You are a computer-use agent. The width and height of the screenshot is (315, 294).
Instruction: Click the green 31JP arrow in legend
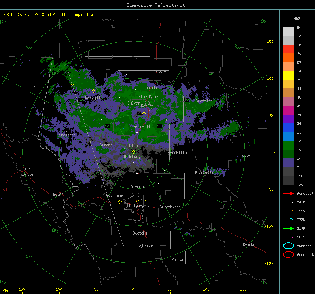288,228
